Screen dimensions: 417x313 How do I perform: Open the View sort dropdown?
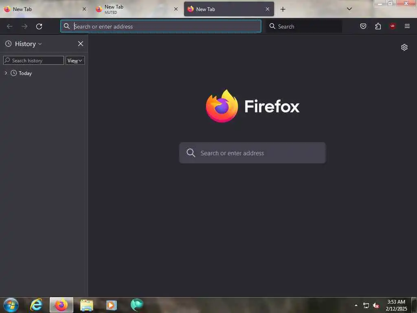coord(75,60)
